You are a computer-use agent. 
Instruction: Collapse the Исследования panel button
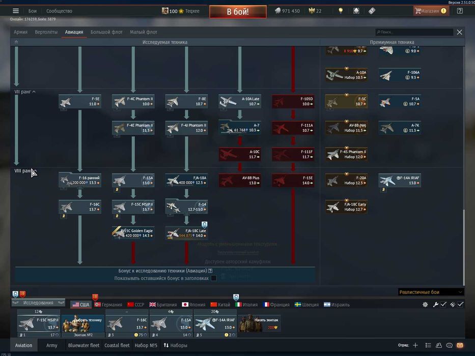point(38,303)
